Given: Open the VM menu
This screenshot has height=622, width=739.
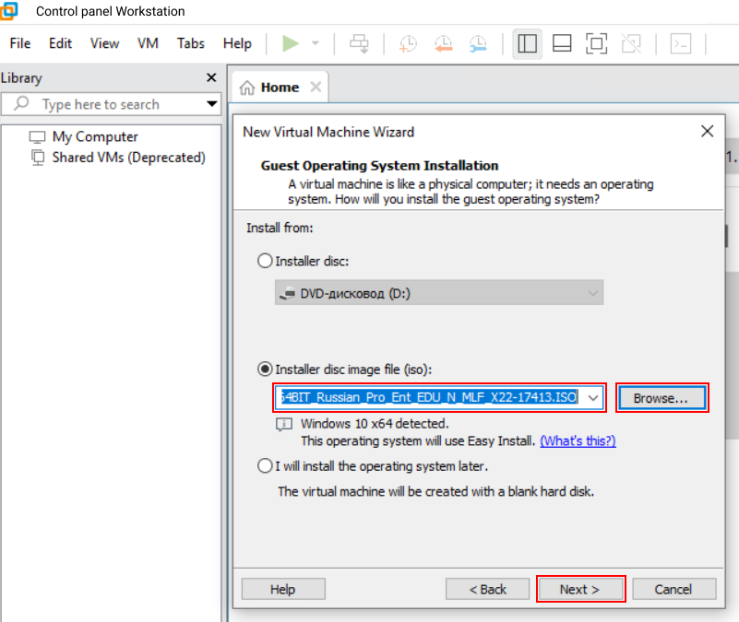Looking at the screenshot, I should point(148,43).
